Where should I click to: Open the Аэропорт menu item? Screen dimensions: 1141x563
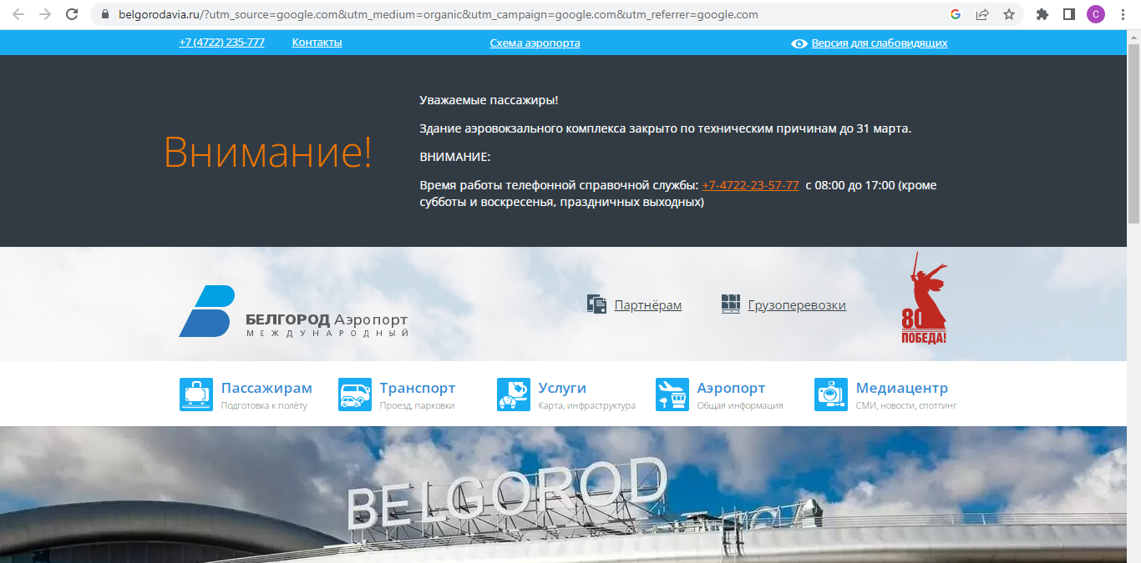coord(731,388)
